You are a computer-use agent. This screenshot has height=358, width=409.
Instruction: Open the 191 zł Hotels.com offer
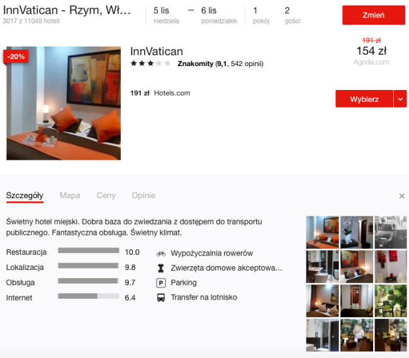(x=160, y=93)
